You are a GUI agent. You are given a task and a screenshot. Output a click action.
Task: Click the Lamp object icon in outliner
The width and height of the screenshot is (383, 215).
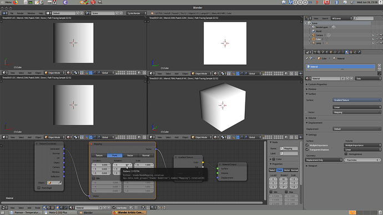[314, 43]
